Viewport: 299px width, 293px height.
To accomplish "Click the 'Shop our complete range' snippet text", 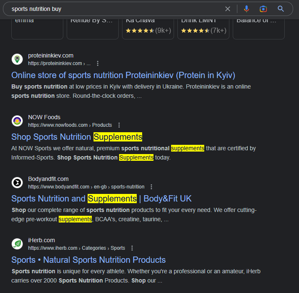I will [134, 215].
